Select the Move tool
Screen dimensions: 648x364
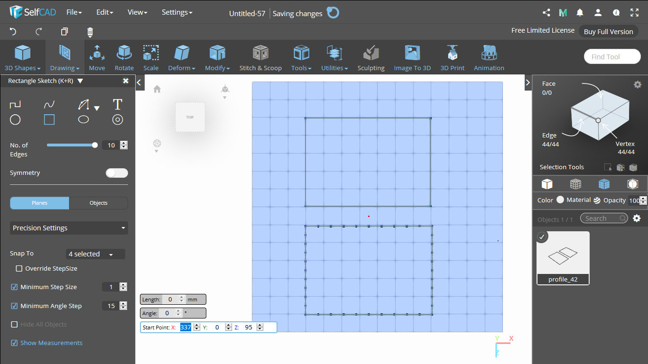(x=97, y=57)
